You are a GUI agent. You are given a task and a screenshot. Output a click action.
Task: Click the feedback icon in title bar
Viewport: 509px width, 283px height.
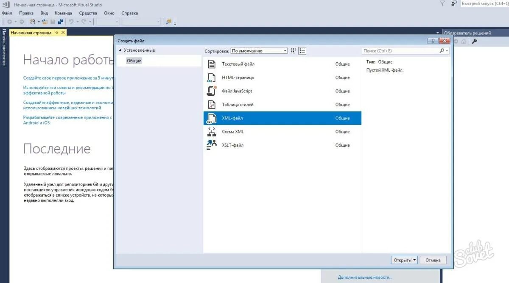pos(454,3)
